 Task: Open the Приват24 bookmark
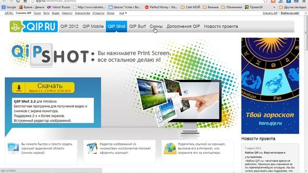254,7
